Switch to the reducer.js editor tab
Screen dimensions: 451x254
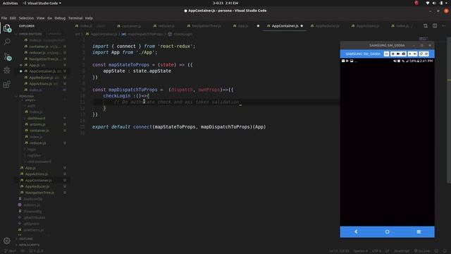coord(166,26)
